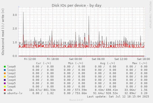Click sda max write value 1.56
The width and height of the screenshot is (153, 103).
pos(144,90)
